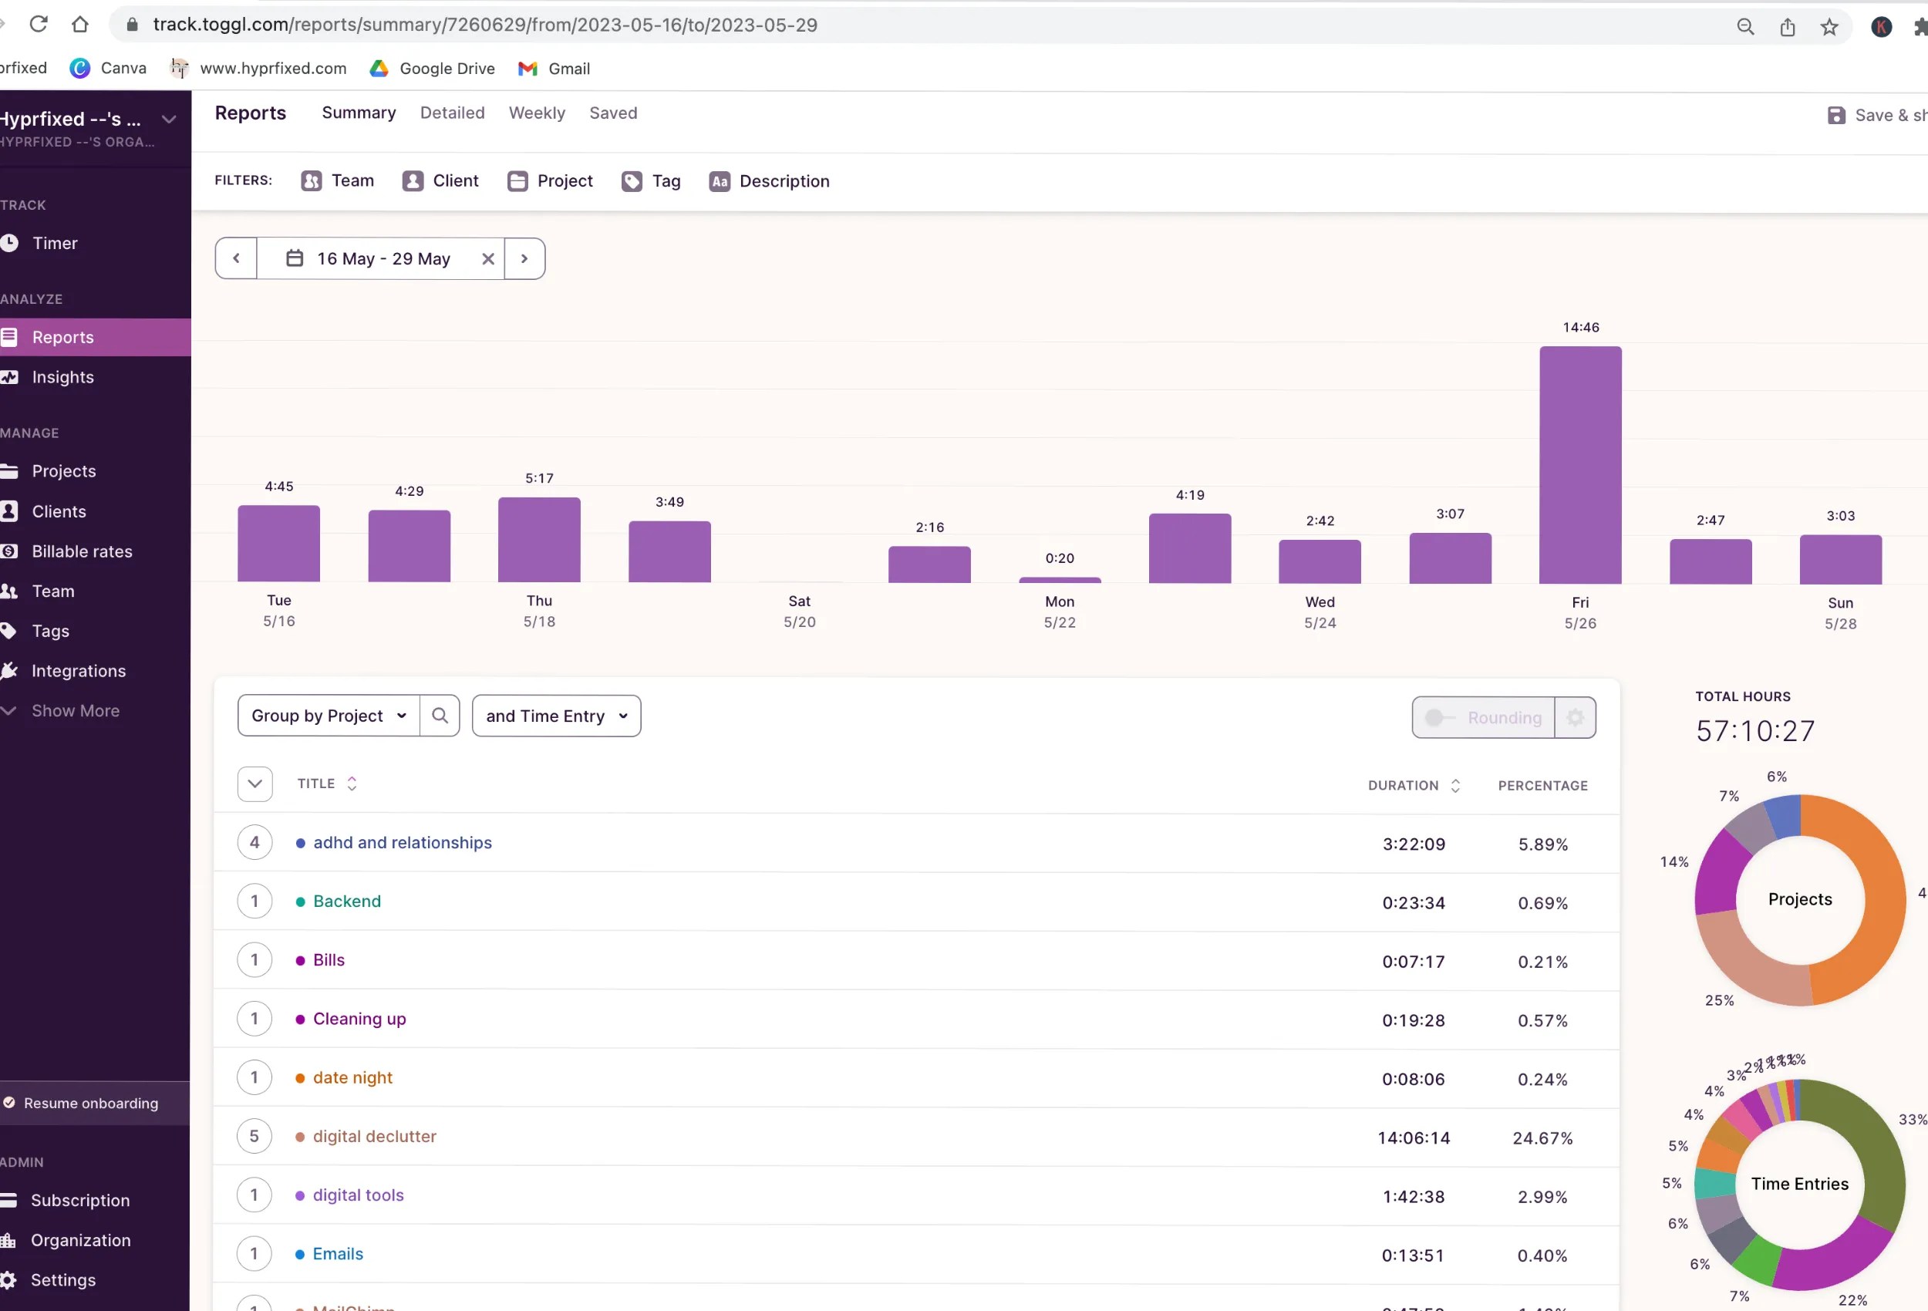Switch to the Detailed tab

click(x=452, y=113)
